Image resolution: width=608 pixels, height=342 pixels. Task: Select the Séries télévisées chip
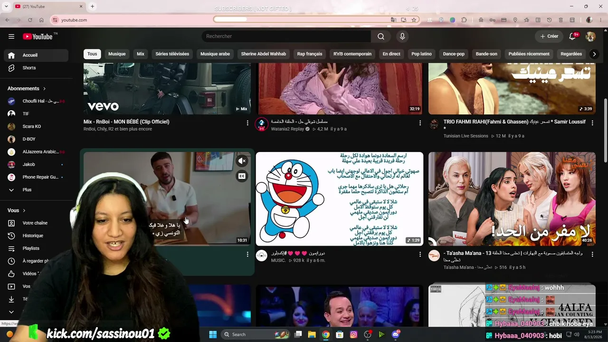tap(172, 54)
